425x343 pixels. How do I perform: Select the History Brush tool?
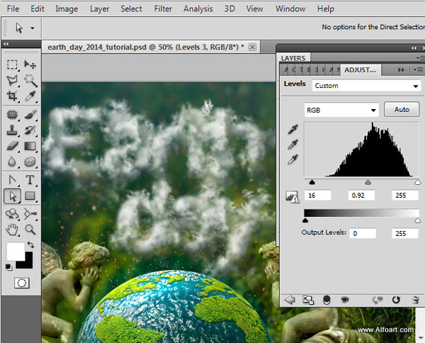30,130
